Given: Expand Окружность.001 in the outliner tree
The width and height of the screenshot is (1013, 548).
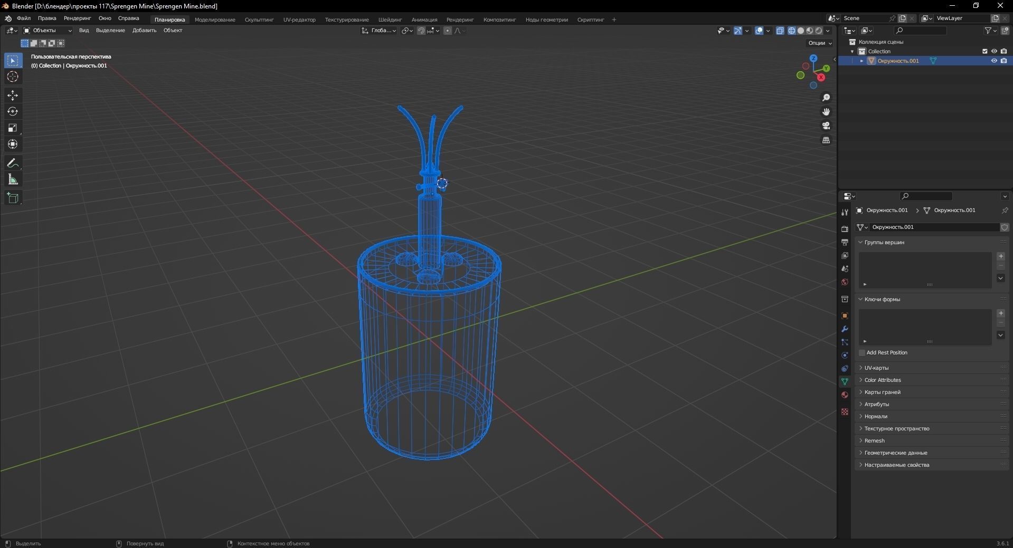Looking at the screenshot, I should click(x=861, y=61).
